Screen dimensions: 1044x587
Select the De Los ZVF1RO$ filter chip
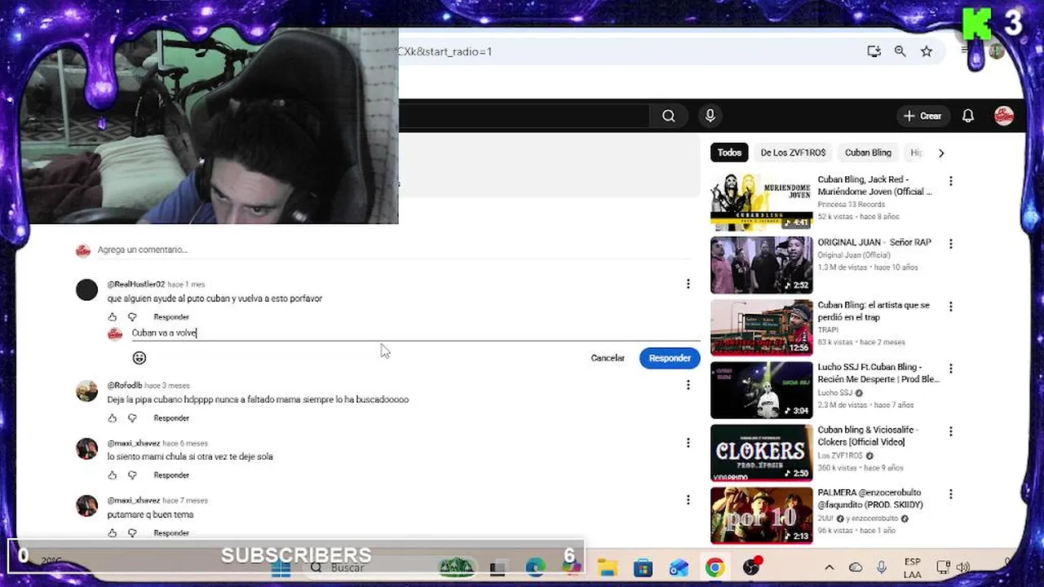793,152
